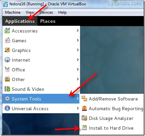Launch Install to Hard Drive by its label
This screenshot has height=136, width=145.
pyautogui.click(x=111, y=128)
